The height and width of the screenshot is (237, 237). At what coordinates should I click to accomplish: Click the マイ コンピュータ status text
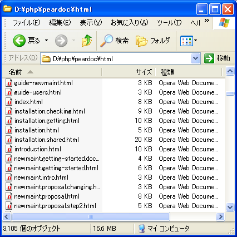coord(169,229)
